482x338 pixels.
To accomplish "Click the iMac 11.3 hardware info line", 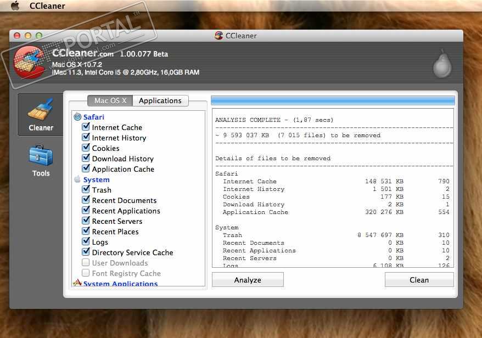I will (125, 72).
